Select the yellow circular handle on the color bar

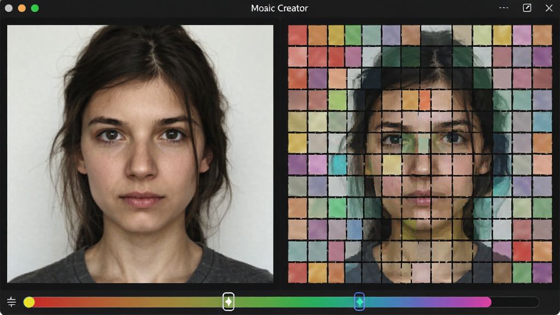click(29, 302)
